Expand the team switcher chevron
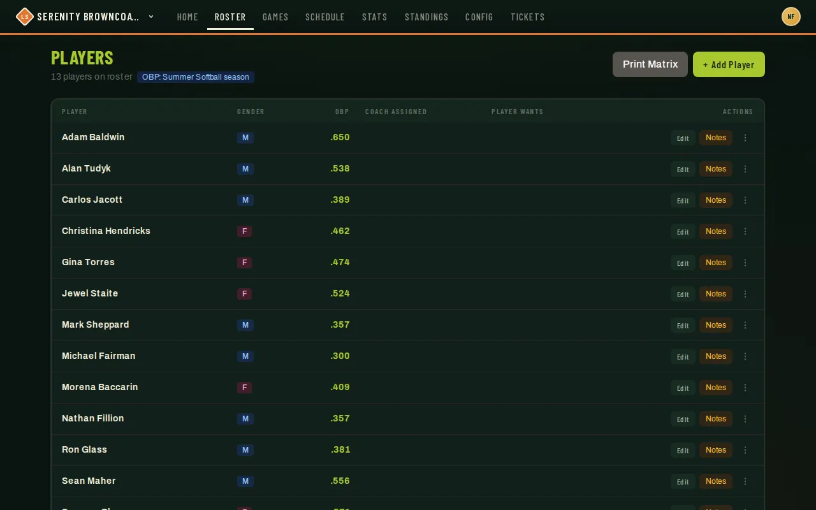 point(151,17)
